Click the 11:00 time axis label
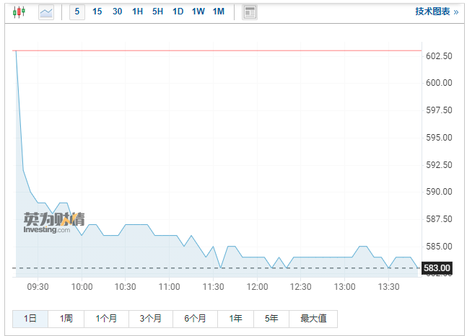 tap(169, 287)
